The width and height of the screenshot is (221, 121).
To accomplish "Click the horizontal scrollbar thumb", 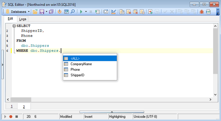I will 21,99.
